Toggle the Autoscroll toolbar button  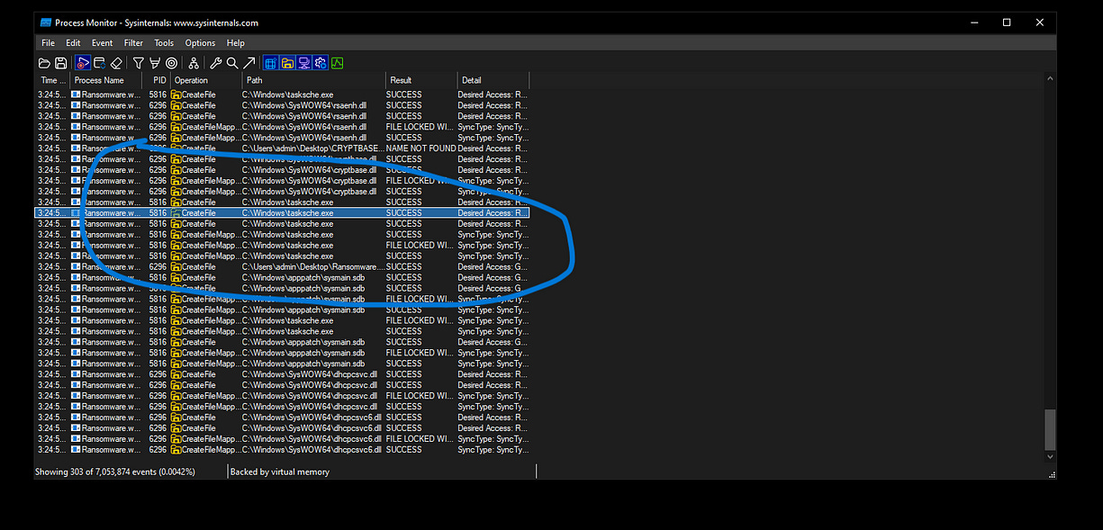coord(100,63)
